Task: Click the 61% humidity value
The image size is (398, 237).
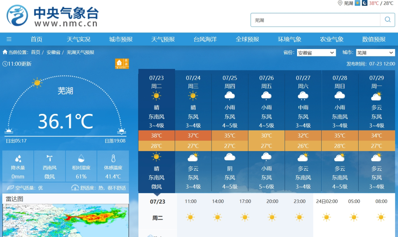Action: (81, 176)
